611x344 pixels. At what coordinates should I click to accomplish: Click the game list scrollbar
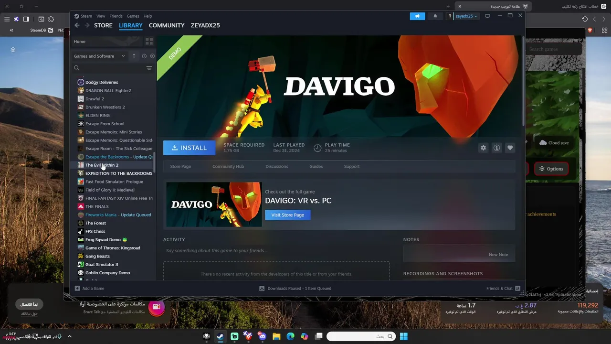[x=154, y=163]
